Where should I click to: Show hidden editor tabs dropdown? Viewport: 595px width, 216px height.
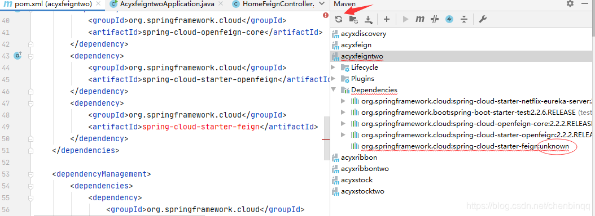pyautogui.click(x=322, y=4)
